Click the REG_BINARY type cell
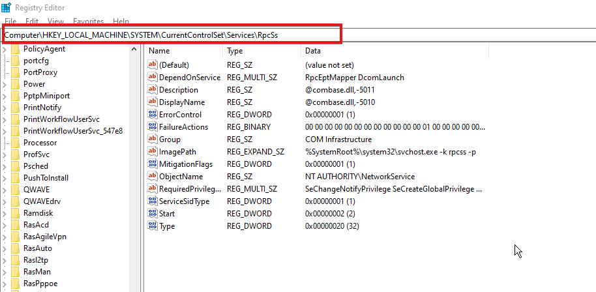 coord(248,127)
